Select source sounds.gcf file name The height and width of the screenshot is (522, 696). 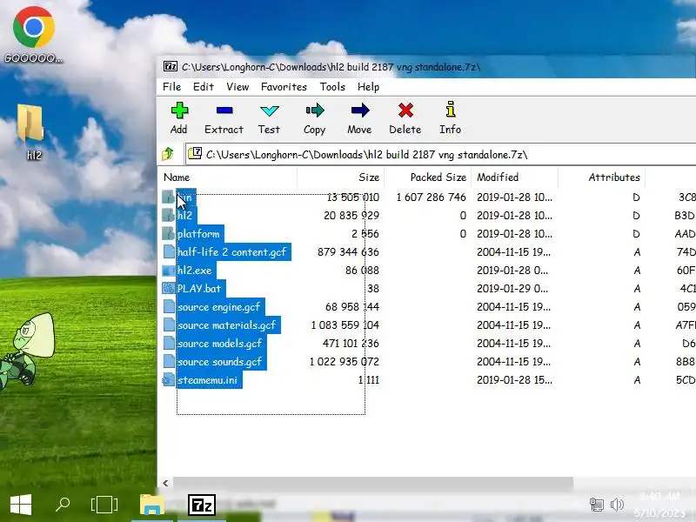220,362
